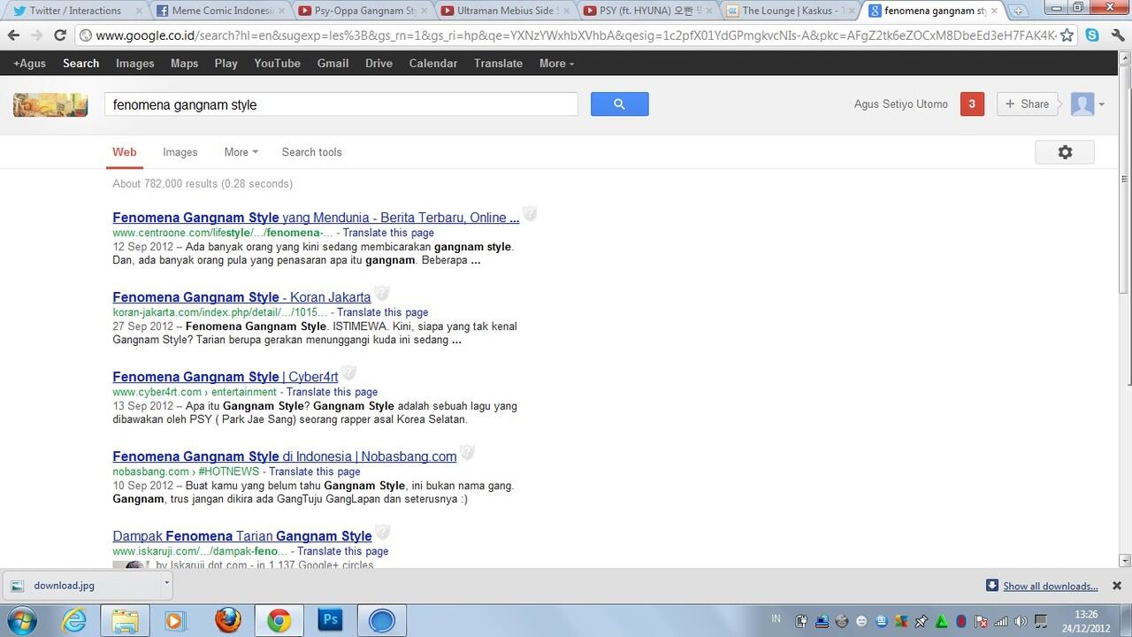Screen dimensions: 1132x637
Task: Click the shield icon beside Koran Jakarta result
Action: click(381, 294)
